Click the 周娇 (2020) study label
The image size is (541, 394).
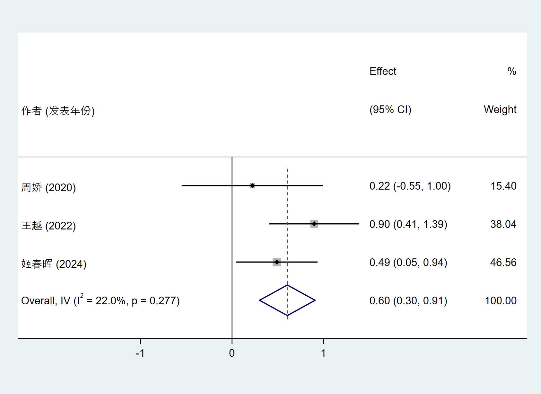[x=48, y=187]
